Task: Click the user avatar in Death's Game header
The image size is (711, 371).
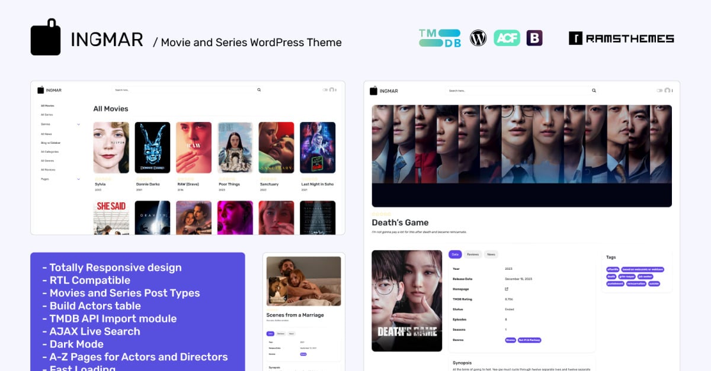Action: [667, 91]
